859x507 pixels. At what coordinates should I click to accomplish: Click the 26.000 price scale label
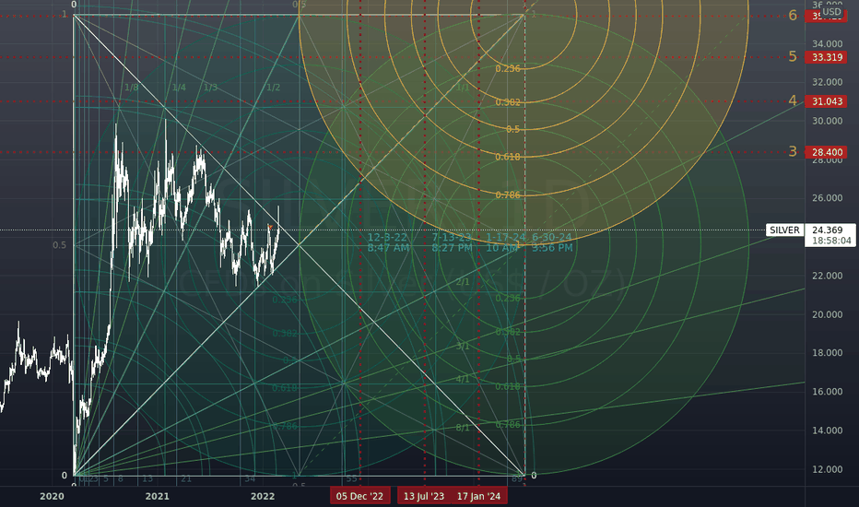(828, 198)
